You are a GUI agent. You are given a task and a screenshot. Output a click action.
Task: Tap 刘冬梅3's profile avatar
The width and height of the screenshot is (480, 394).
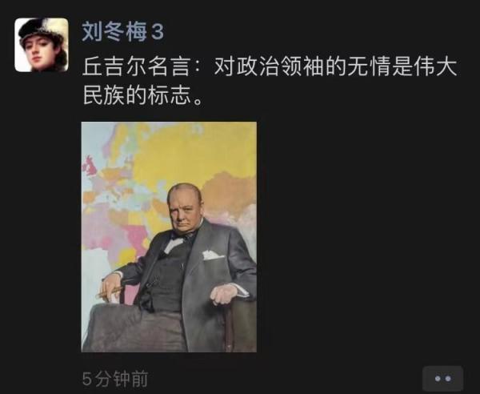[x=42, y=45]
